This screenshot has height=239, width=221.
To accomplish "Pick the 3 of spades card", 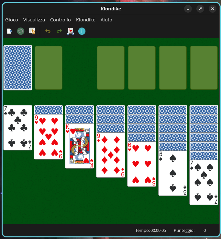I will [173, 173].
